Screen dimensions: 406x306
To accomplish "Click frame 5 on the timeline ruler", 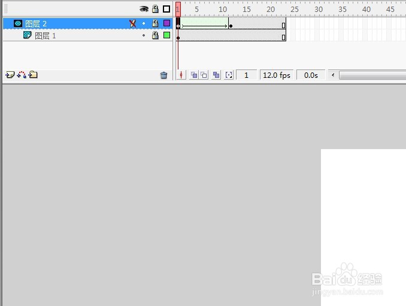I will (x=197, y=10).
